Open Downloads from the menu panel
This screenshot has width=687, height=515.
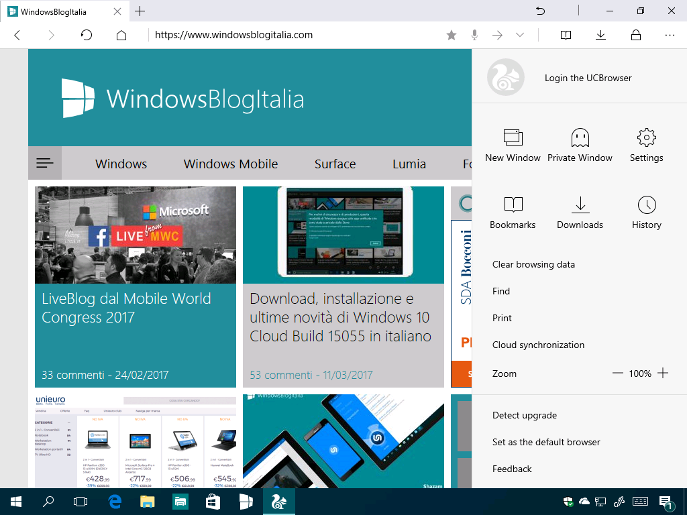[x=580, y=213]
